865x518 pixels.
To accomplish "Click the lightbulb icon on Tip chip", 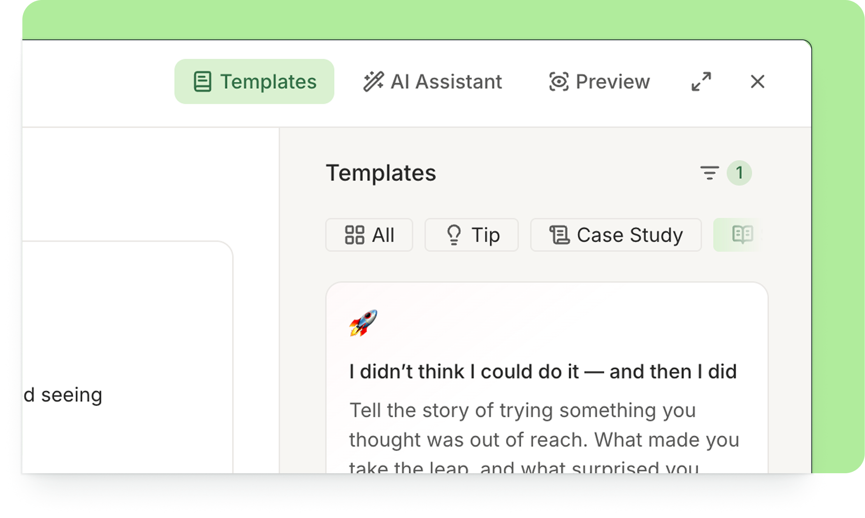I will click(454, 235).
